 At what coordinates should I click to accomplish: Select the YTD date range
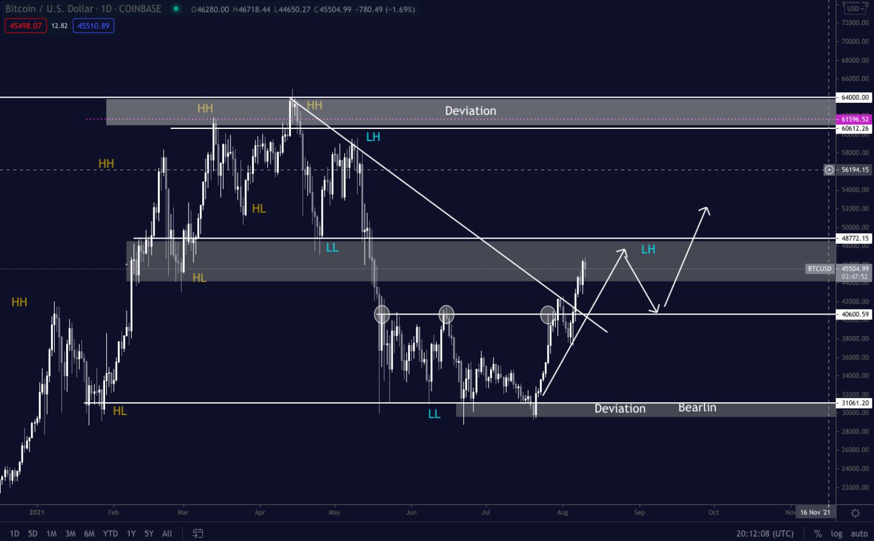coord(110,533)
